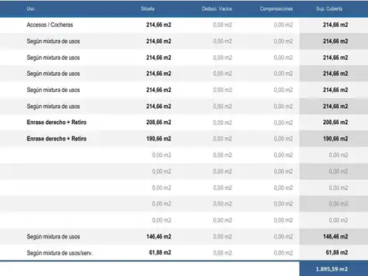Select Enrase derecho + Retiro label of 190,66 row

pos(57,139)
